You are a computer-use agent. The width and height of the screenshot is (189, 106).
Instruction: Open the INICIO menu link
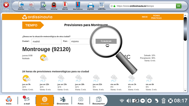point(145,17)
